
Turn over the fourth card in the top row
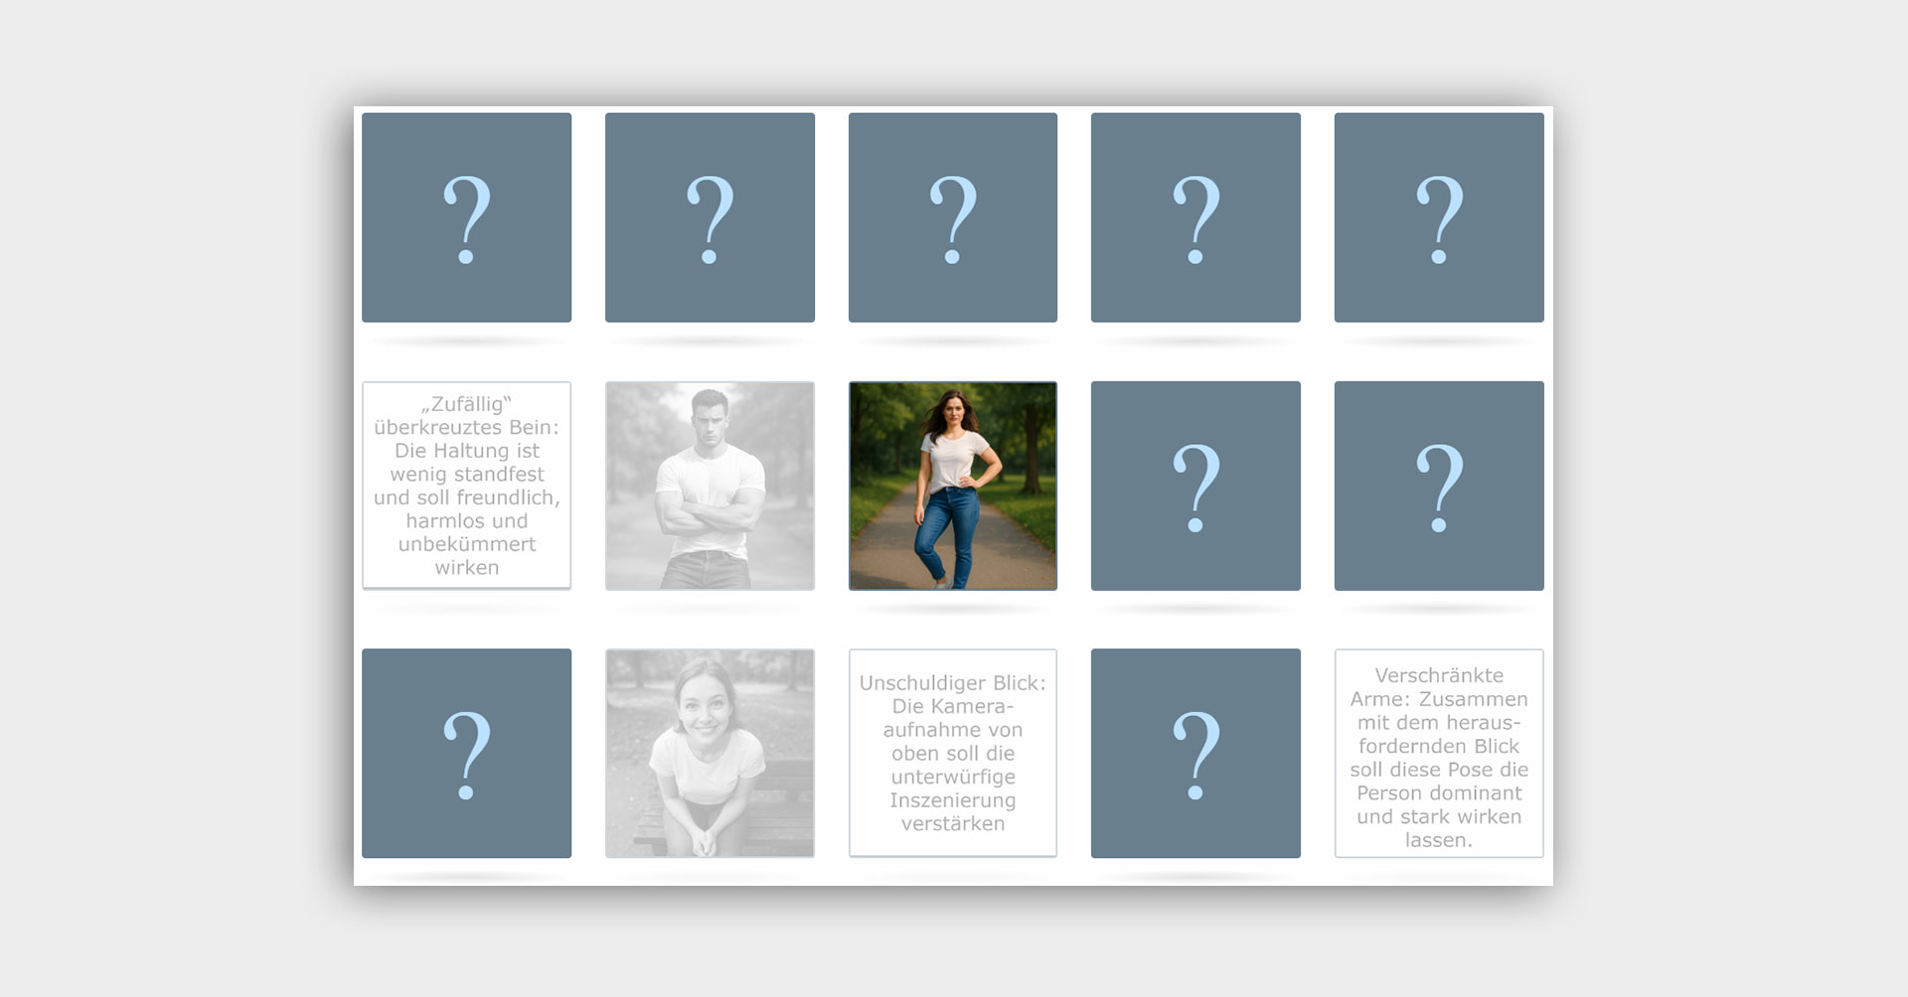click(x=1195, y=217)
